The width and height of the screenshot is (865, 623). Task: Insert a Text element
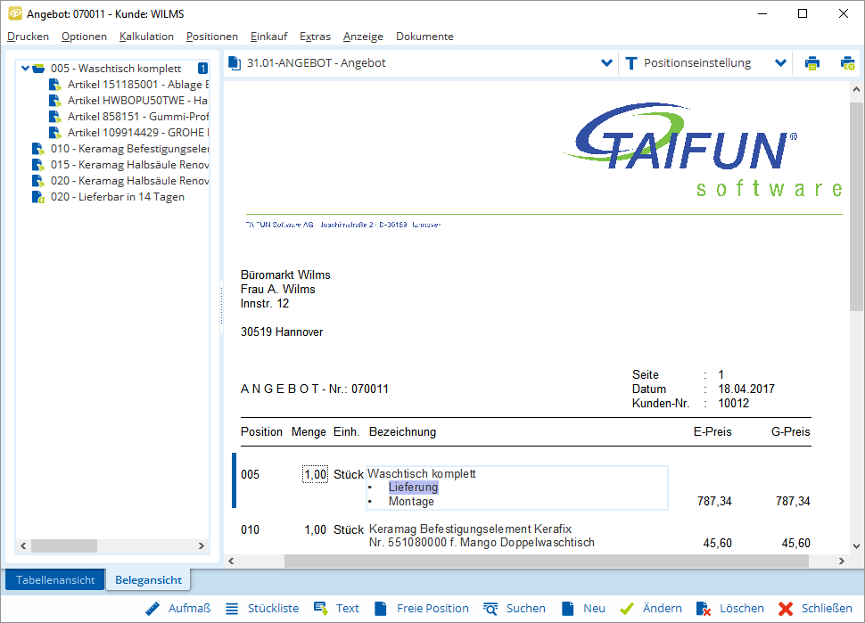pyautogui.click(x=347, y=608)
